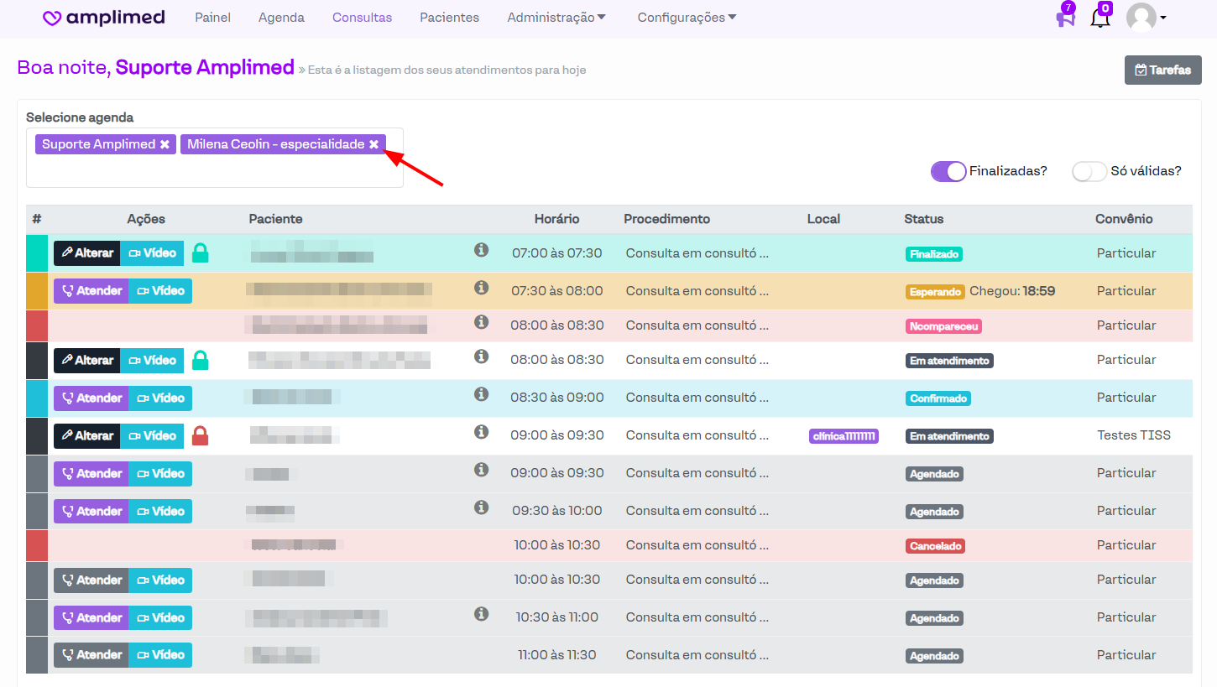Click the megaphone announcements icon

1065,18
